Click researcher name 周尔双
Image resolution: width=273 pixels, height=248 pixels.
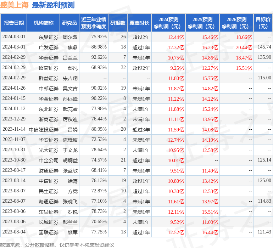(70, 37)
